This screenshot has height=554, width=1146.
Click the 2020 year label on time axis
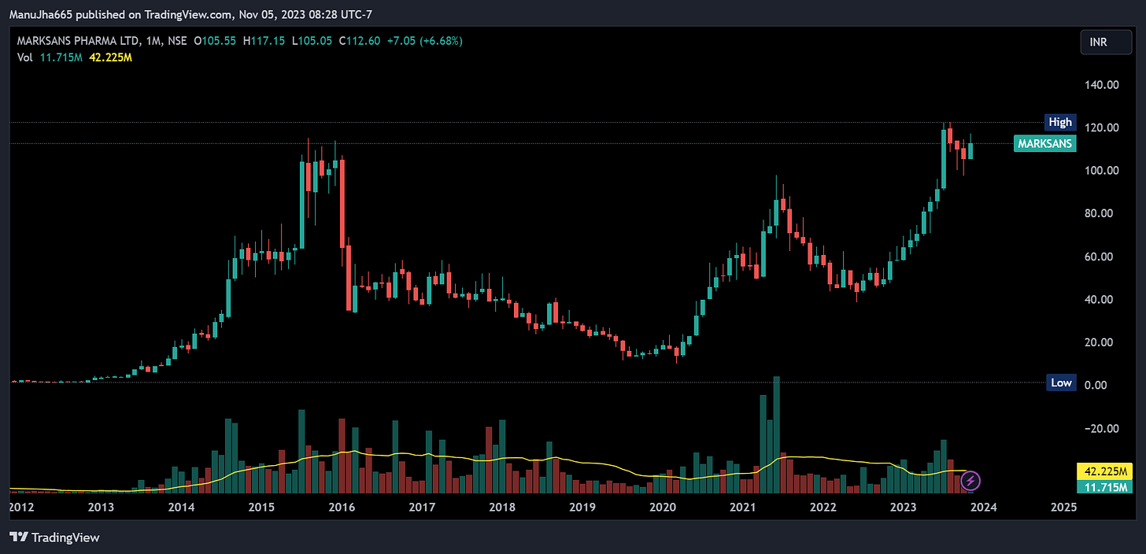click(662, 508)
